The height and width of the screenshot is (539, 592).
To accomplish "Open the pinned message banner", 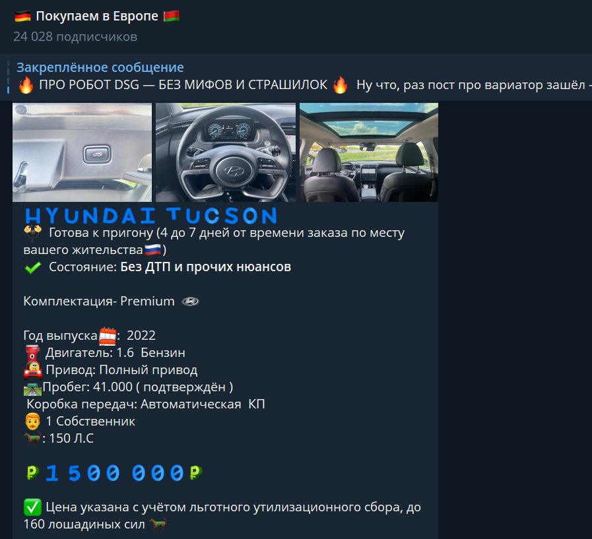I will [x=297, y=77].
